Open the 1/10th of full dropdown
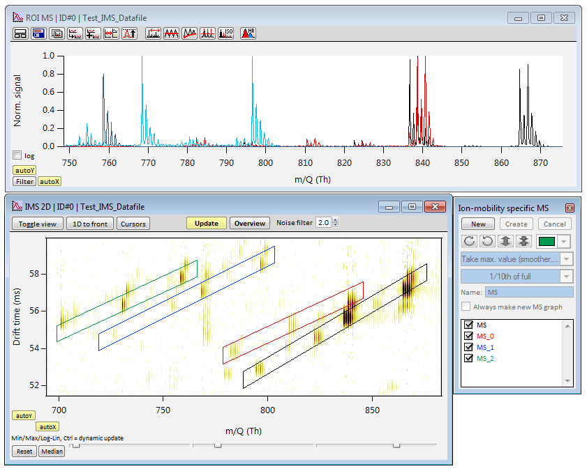The image size is (587, 471). click(567, 277)
